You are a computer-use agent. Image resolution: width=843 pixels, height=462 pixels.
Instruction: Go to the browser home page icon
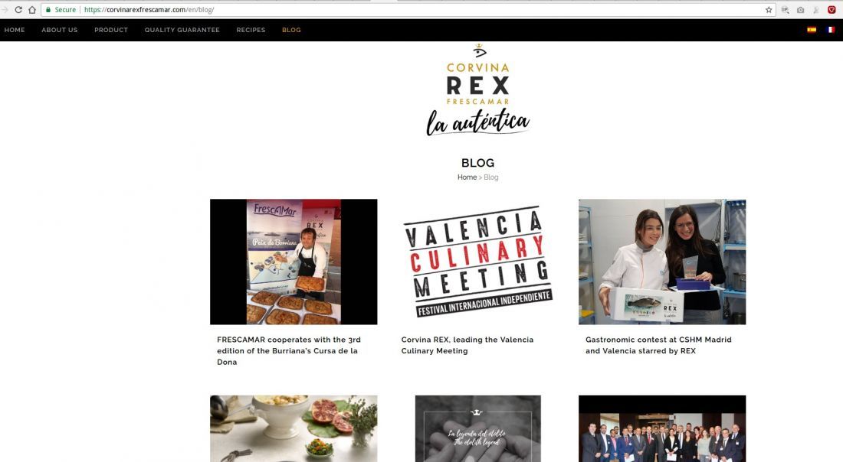tap(32, 10)
